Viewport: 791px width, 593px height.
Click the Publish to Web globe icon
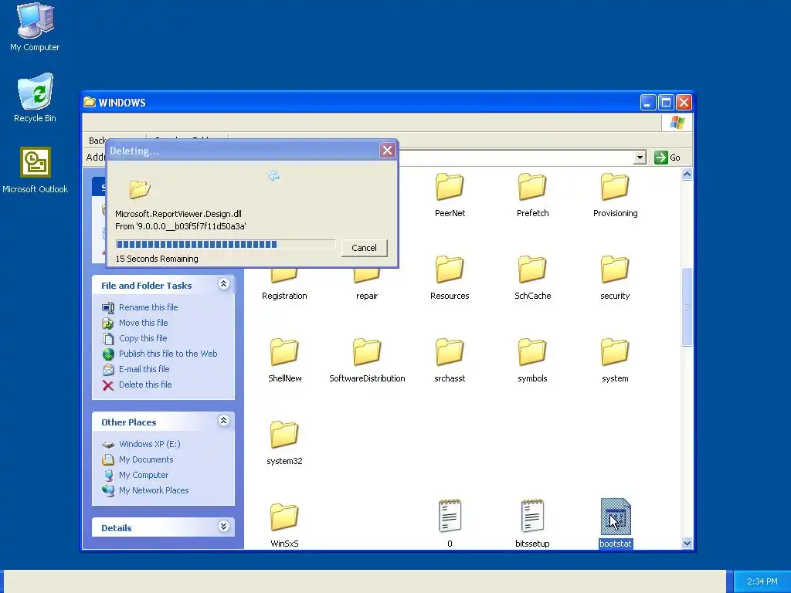pyautogui.click(x=108, y=354)
